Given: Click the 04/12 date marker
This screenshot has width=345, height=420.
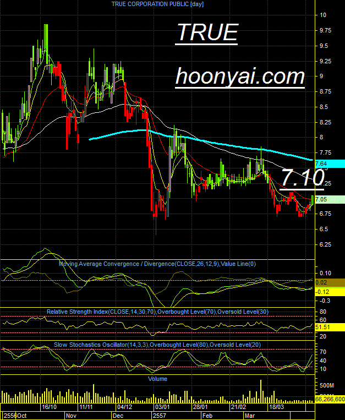Looking at the screenshot, I should 125,407.
